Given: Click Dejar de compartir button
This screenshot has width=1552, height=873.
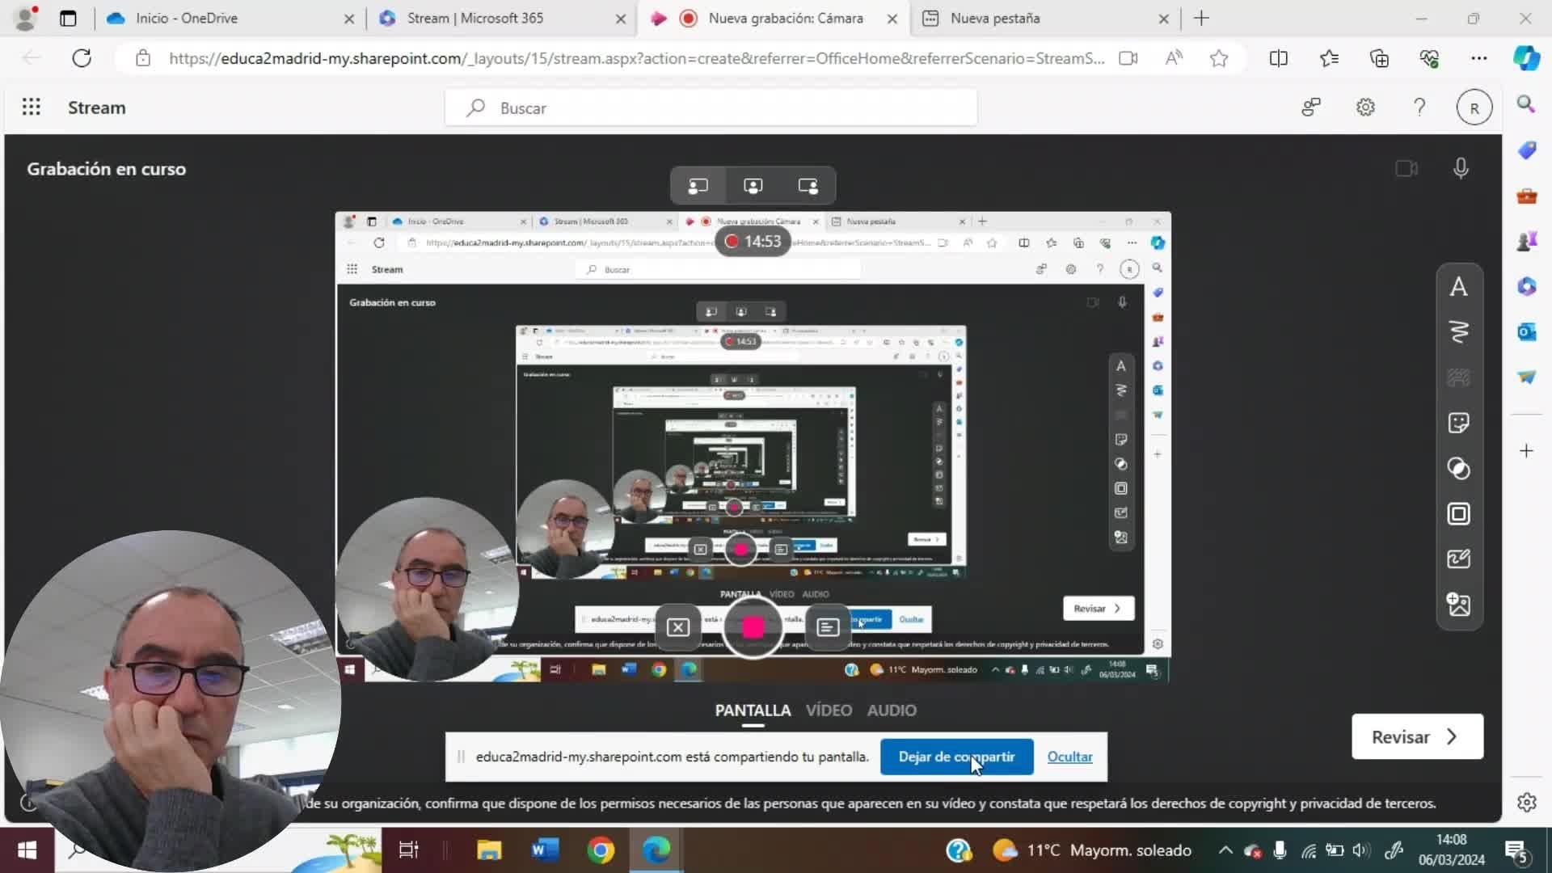Looking at the screenshot, I should 956,757.
